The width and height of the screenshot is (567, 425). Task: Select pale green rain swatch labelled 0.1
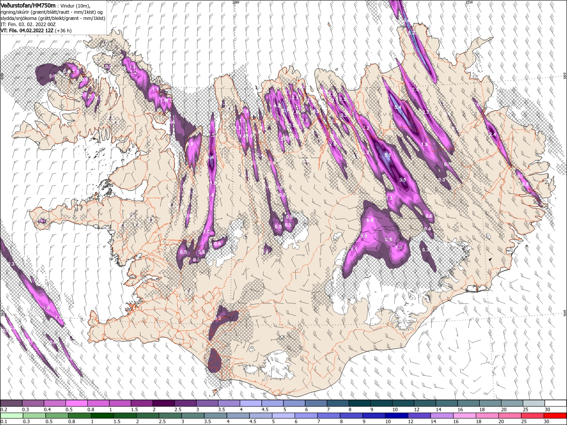point(12,416)
